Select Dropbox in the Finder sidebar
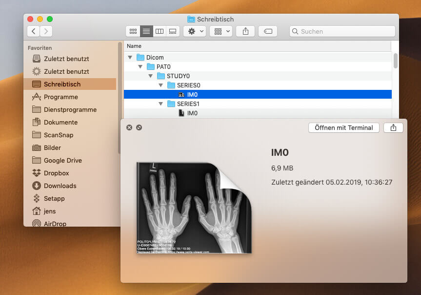The image size is (421, 295). click(x=56, y=173)
